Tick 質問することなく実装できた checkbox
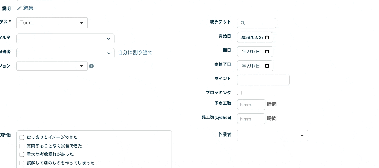The width and height of the screenshot is (379, 168). [22, 146]
